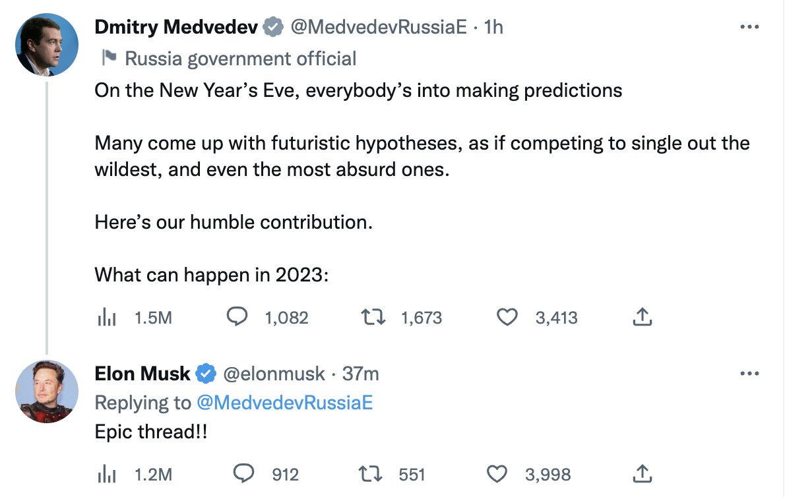Image resolution: width=785 pixels, height=497 pixels.
Task: Share Medvedev's tweet via share icon
Action: point(642,318)
